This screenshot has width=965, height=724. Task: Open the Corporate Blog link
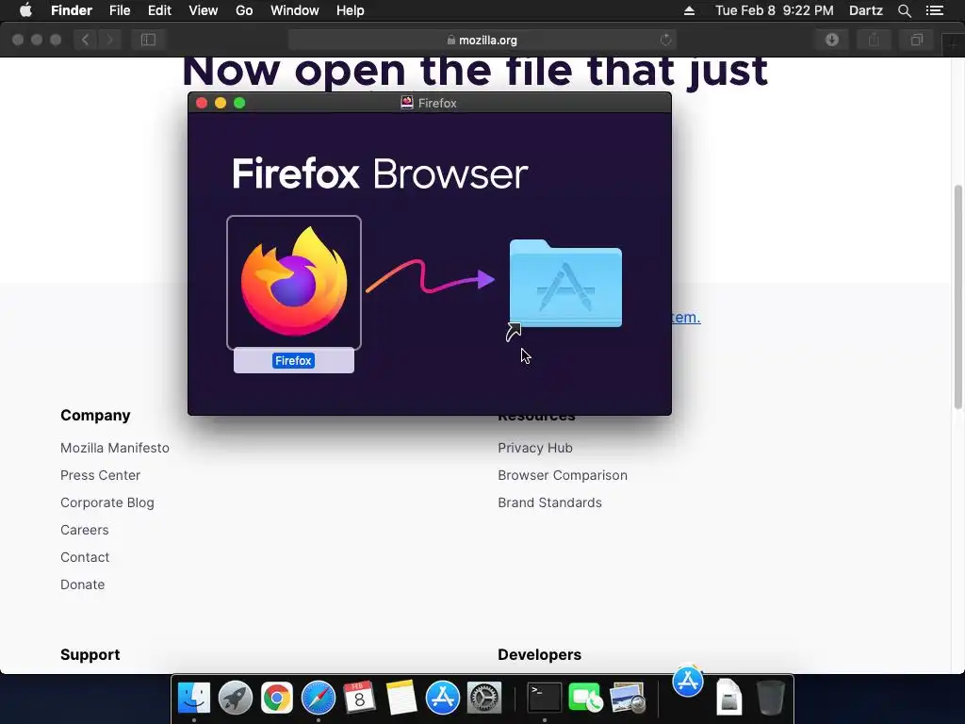coord(107,502)
